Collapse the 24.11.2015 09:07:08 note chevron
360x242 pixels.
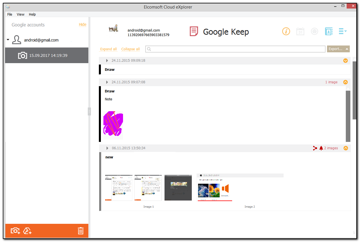(345, 82)
